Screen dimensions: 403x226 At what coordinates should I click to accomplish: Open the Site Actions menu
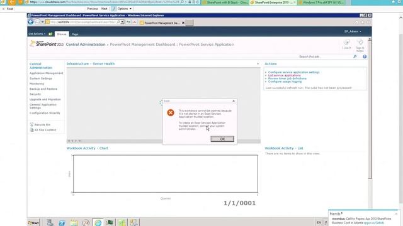tap(37, 34)
